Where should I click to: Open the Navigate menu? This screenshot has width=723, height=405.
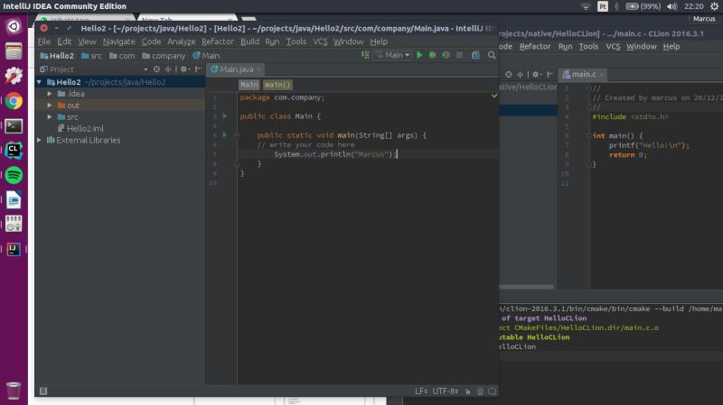click(119, 41)
